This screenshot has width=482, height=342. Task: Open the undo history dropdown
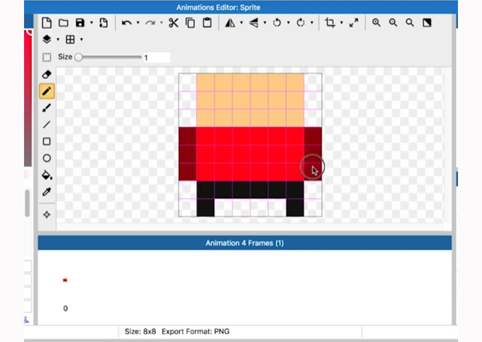[138, 23]
